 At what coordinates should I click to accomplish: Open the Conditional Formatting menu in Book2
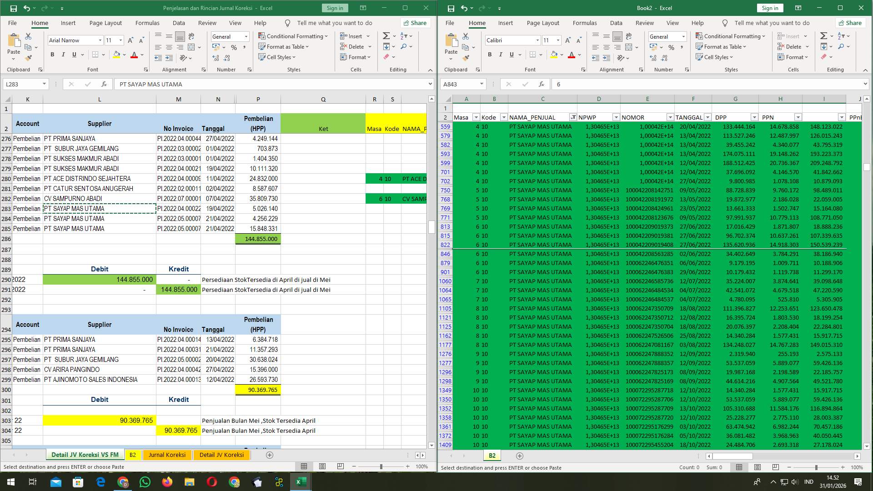732,36
